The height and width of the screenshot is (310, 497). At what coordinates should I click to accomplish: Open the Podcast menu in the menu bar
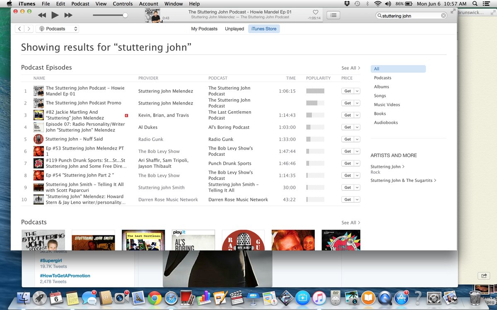point(80,4)
